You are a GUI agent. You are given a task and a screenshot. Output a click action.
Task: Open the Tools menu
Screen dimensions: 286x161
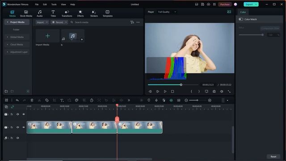(54, 4)
